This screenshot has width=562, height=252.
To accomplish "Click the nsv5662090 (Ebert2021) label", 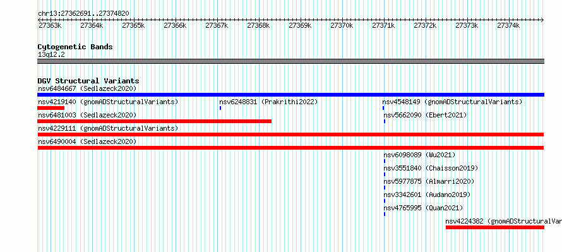I will [425, 115].
